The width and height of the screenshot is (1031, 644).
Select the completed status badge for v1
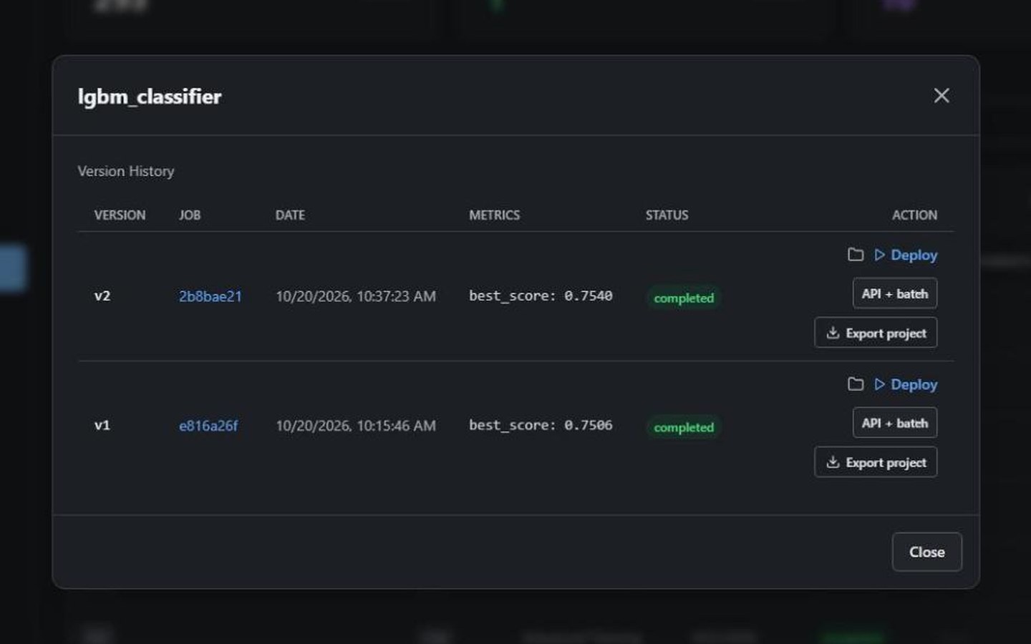(x=684, y=427)
